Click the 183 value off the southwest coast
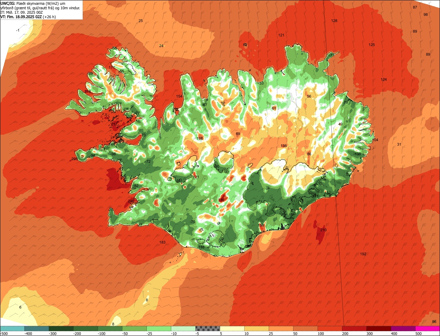440x336 pixels. click(x=162, y=242)
